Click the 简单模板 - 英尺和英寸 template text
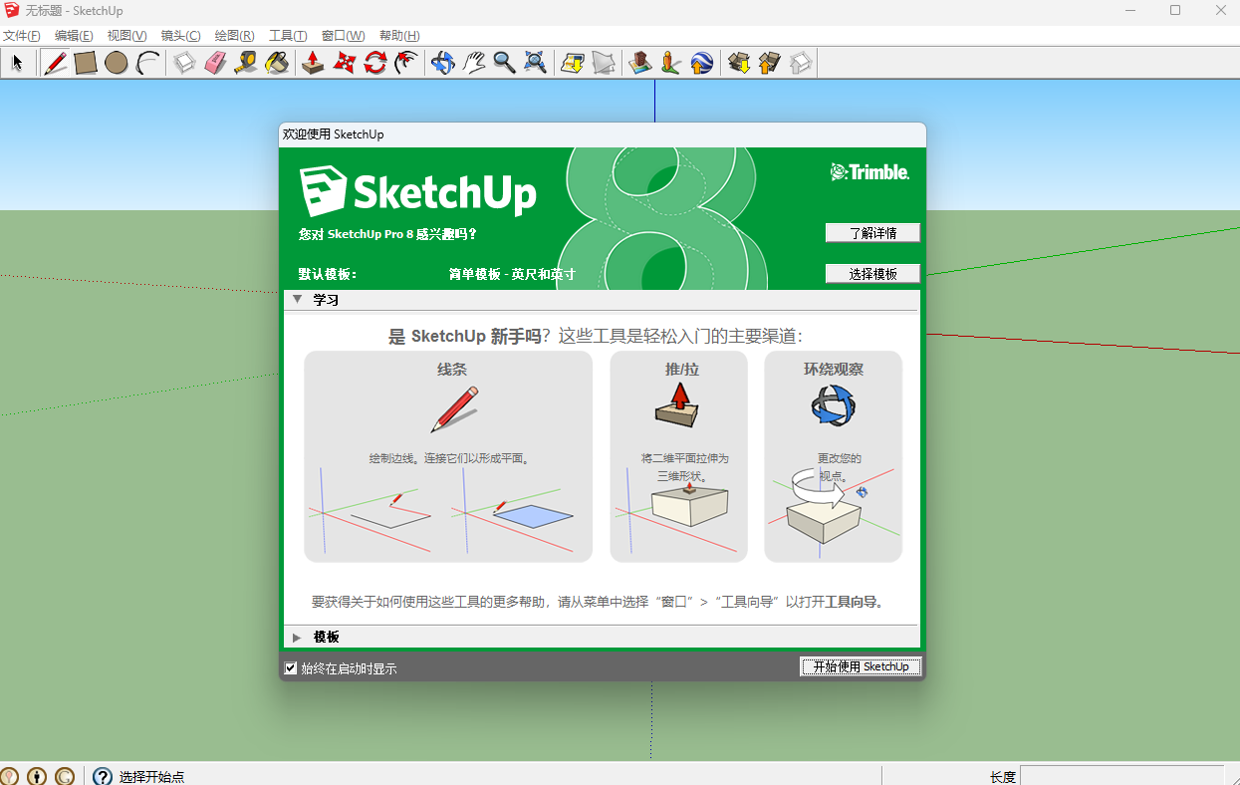This screenshot has height=785, width=1240. 512,274
